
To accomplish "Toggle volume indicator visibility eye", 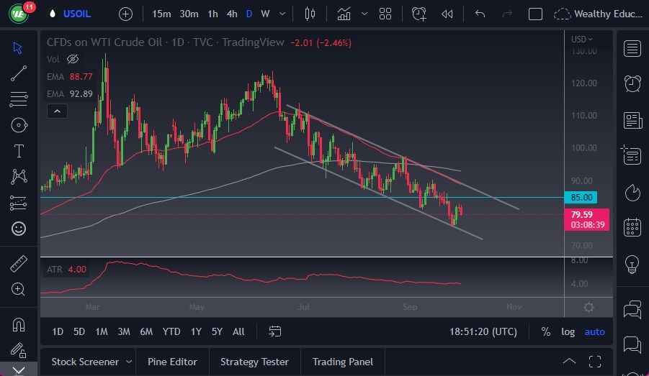I will 72,59.
